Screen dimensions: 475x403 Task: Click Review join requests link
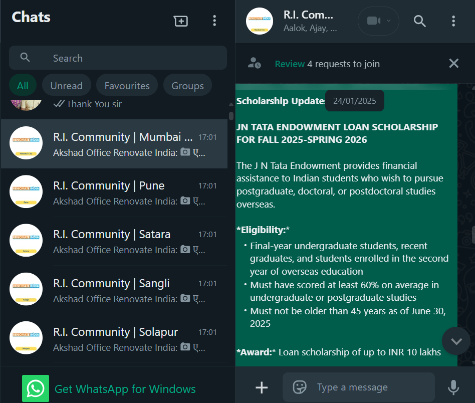coord(289,64)
